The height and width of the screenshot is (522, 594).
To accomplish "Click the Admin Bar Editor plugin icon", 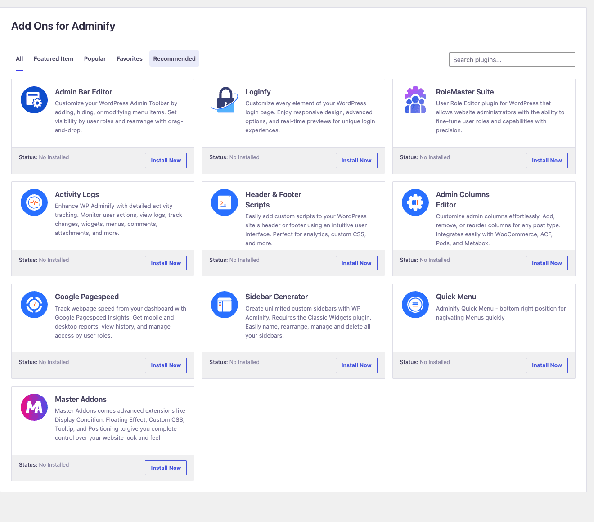I will (x=34, y=100).
